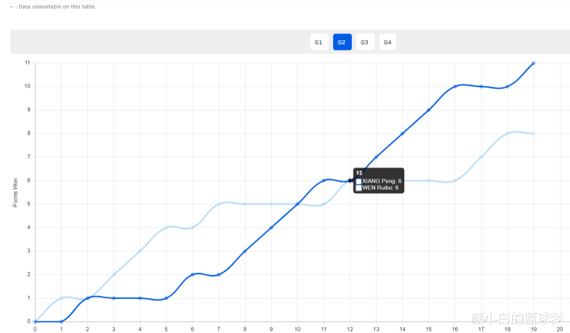This screenshot has width=570, height=333.
Task: Pick dark blue data point at rally 14
Action: [x=403, y=134]
